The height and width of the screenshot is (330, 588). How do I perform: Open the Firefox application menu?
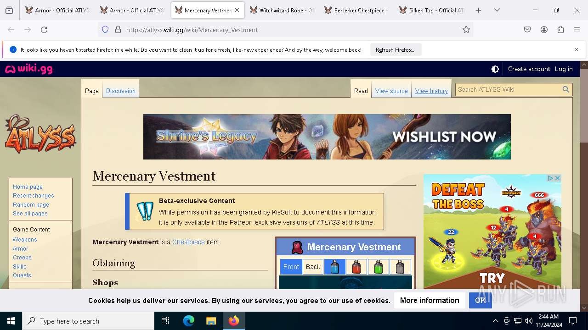pos(577,30)
